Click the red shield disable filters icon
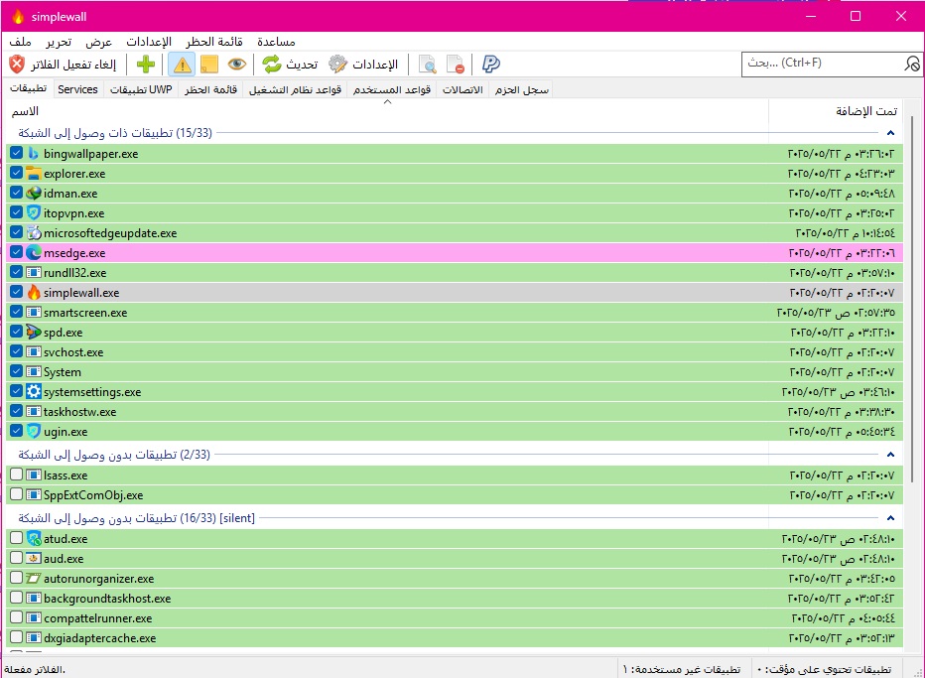925x678 pixels. (x=17, y=64)
